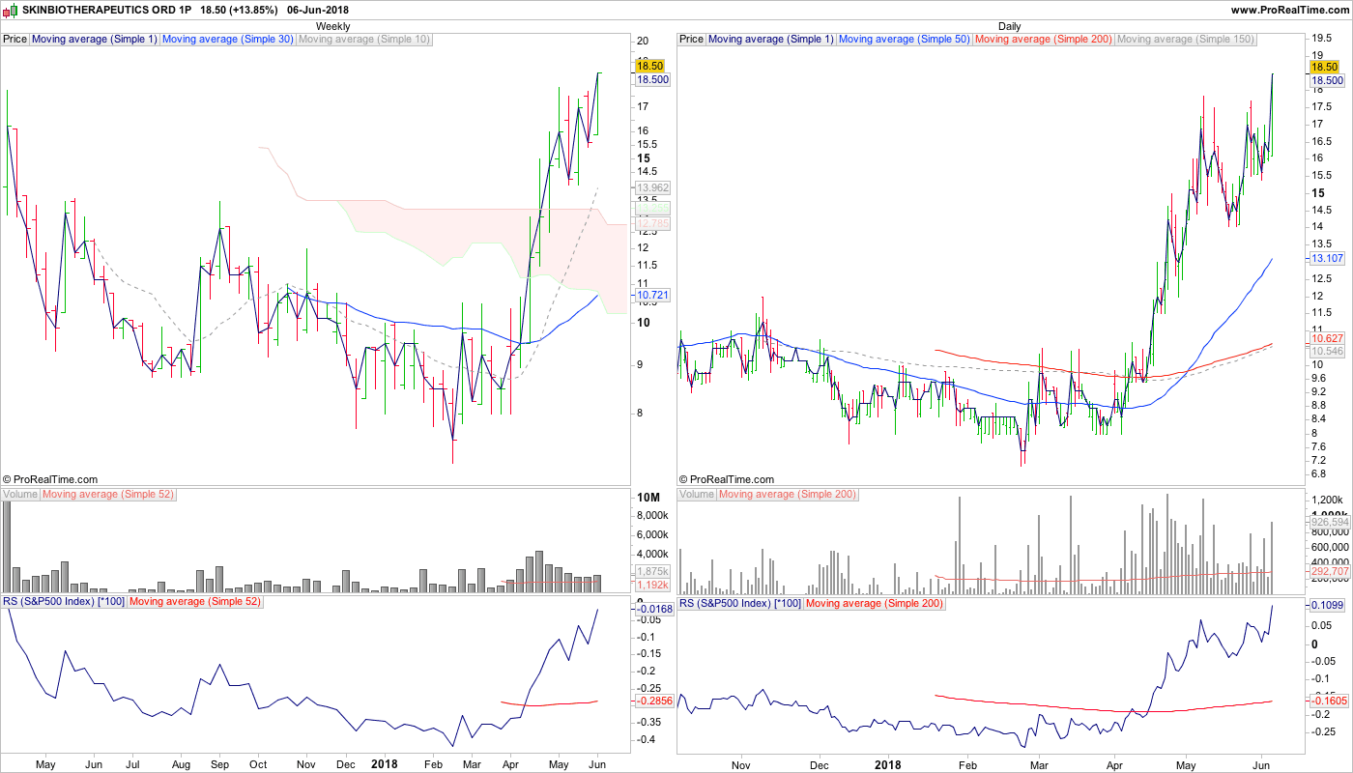The height and width of the screenshot is (773, 1353).
Task: Open the grey Moving average (Simple 150) label
Action: [1185, 40]
